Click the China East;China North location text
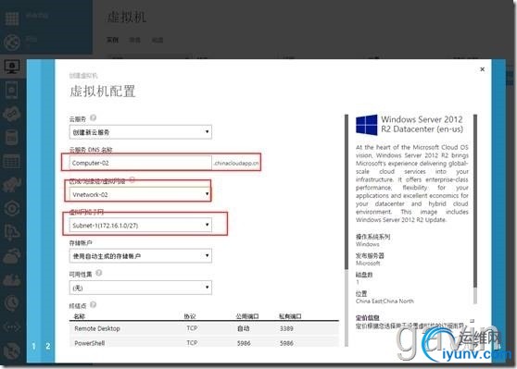Image resolution: width=517 pixels, height=369 pixels. coord(385,301)
